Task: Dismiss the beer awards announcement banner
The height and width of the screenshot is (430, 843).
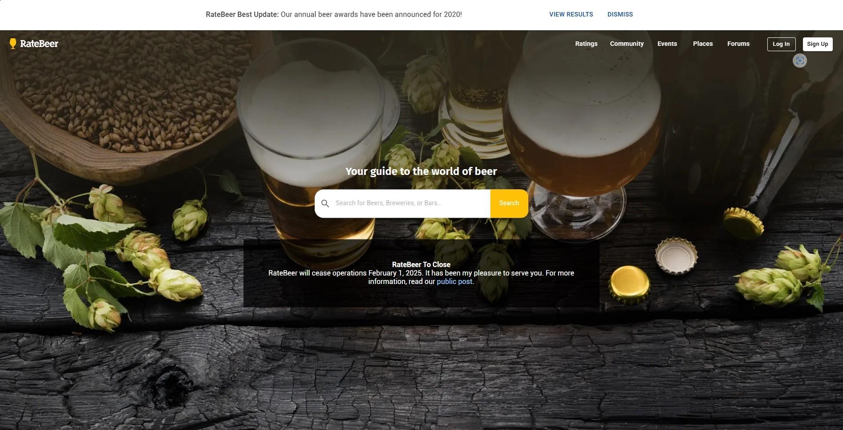Action: (620, 14)
